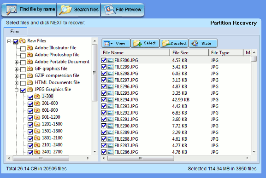Open the View dropdown arrow
Viewport: 266px width, 178px height.
click(112, 44)
